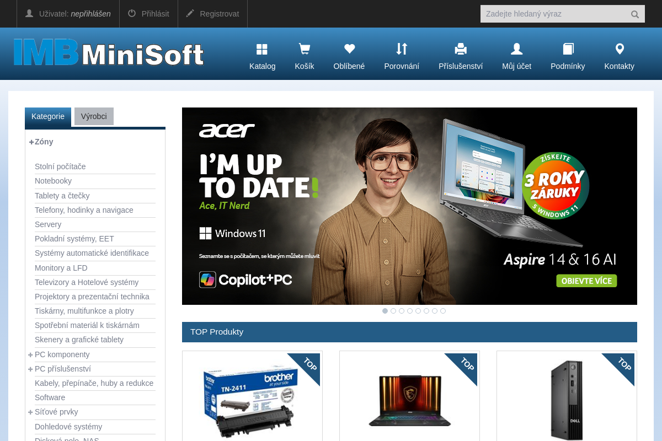Viewport: 662px width, 441px height.
Task: Open Software category
Action: [x=50, y=397]
